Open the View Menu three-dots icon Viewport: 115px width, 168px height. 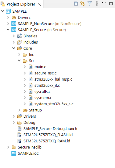click(97, 4)
